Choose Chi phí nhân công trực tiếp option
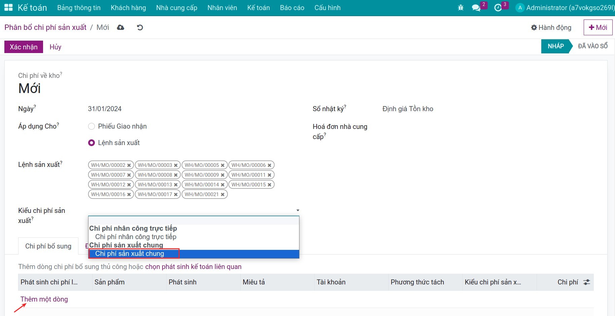The height and width of the screenshot is (316, 615). pyautogui.click(x=136, y=237)
